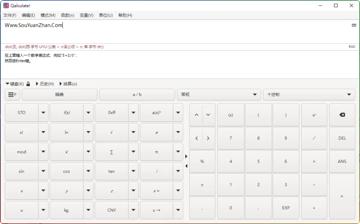The height and width of the screenshot is (224, 360).
Task: Toggle exact mode with the 精确 button
Action: click(x=59, y=94)
